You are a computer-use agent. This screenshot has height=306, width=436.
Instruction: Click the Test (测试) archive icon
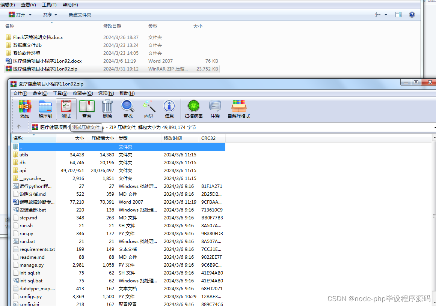pos(66,109)
